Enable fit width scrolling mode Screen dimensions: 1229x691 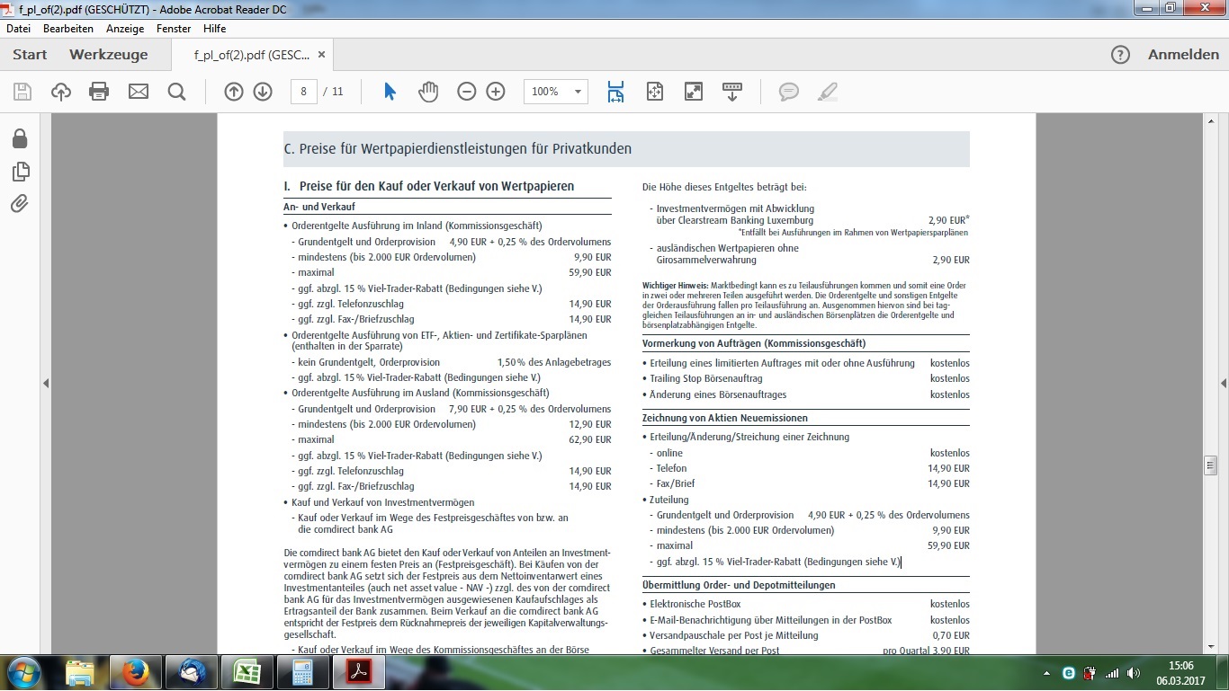tap(615, 92)
